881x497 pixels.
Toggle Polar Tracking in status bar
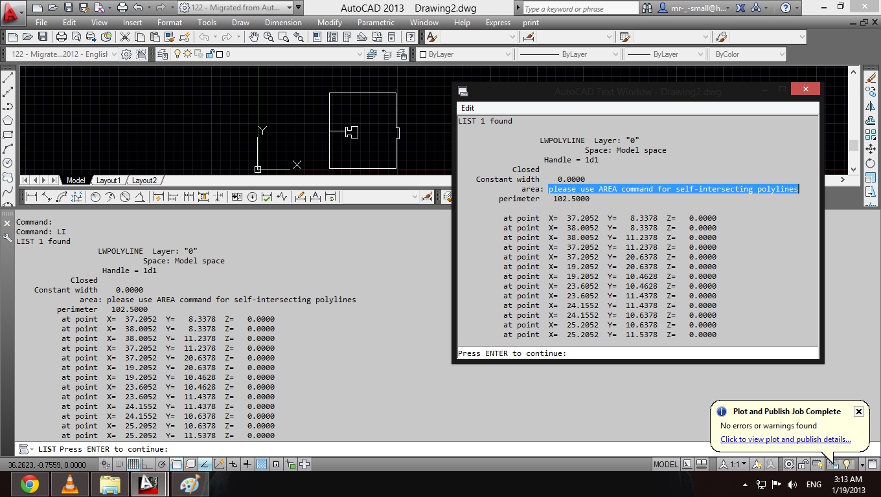coord(162,464)
